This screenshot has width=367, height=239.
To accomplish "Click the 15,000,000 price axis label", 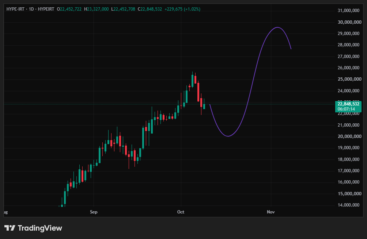I will pyautogui.click(x=349, y=193).
